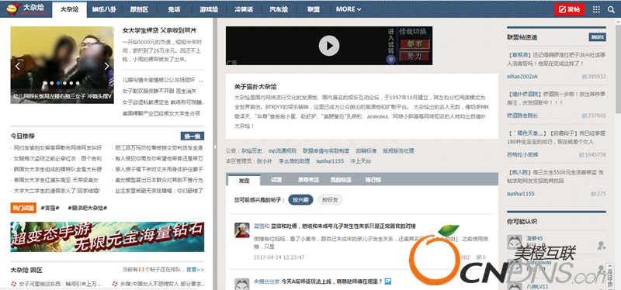Open the 联盟申请与奖励制度 link
Viewport: 621px width, 290px height.
[x=326, y=150]
